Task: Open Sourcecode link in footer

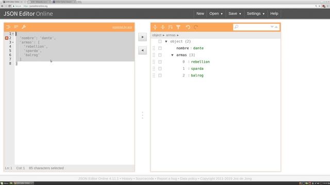Action: 145,179
